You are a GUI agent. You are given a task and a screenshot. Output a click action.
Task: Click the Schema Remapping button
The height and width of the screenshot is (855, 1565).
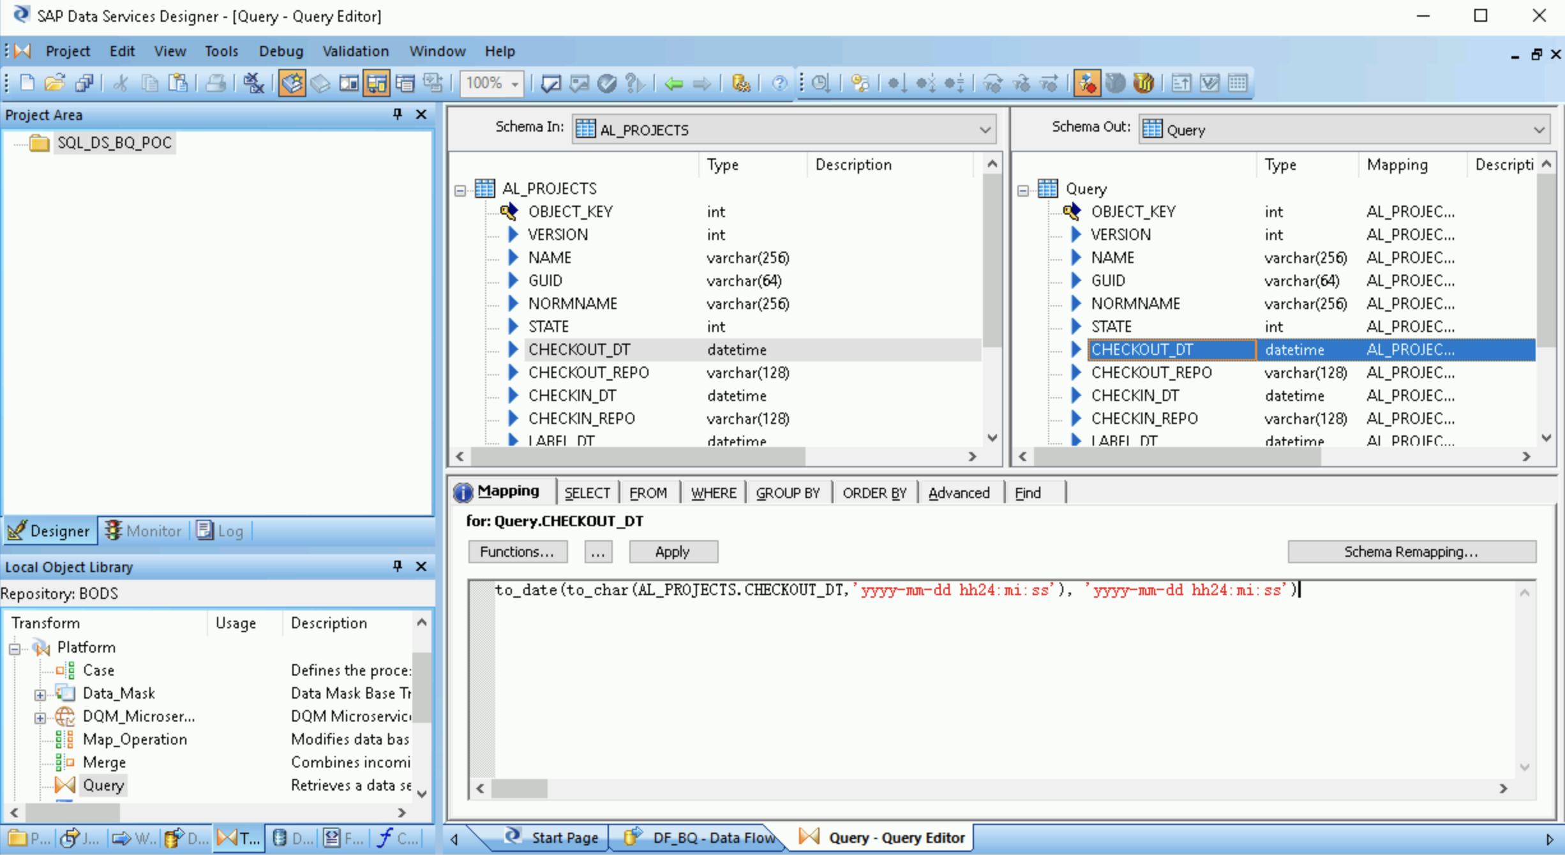pos(1411,550)
